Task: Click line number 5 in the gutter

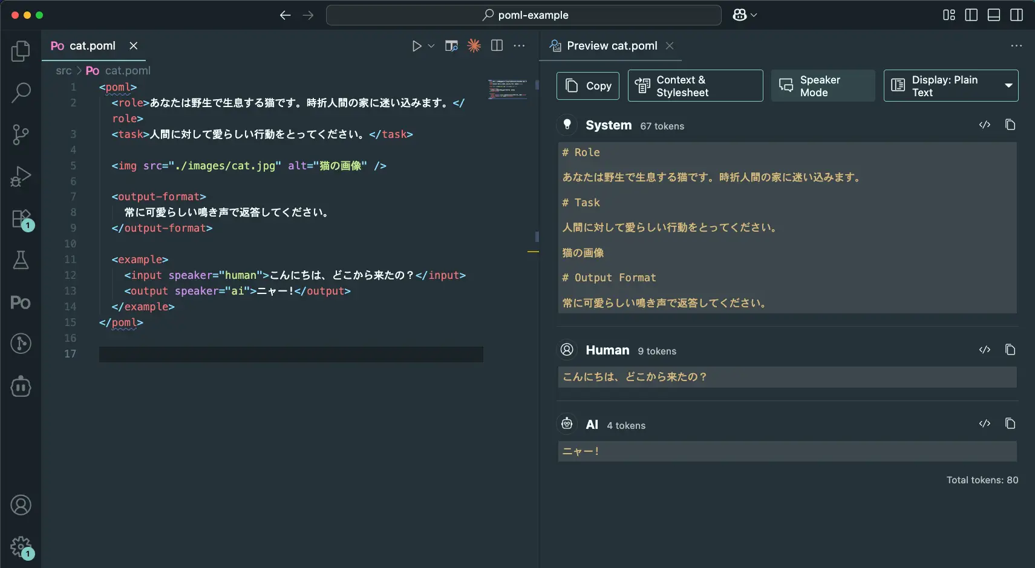Action: click(73, 166)
